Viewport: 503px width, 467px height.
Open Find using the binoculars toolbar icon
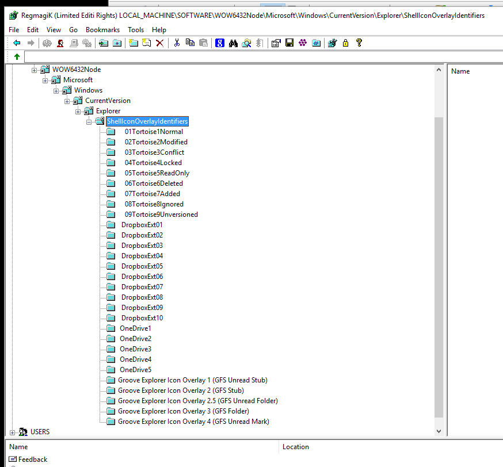point(233,43)
